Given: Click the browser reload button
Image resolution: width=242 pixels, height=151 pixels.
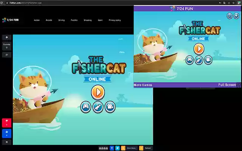Looking at the screenshot, I should (x=2, y=3).
